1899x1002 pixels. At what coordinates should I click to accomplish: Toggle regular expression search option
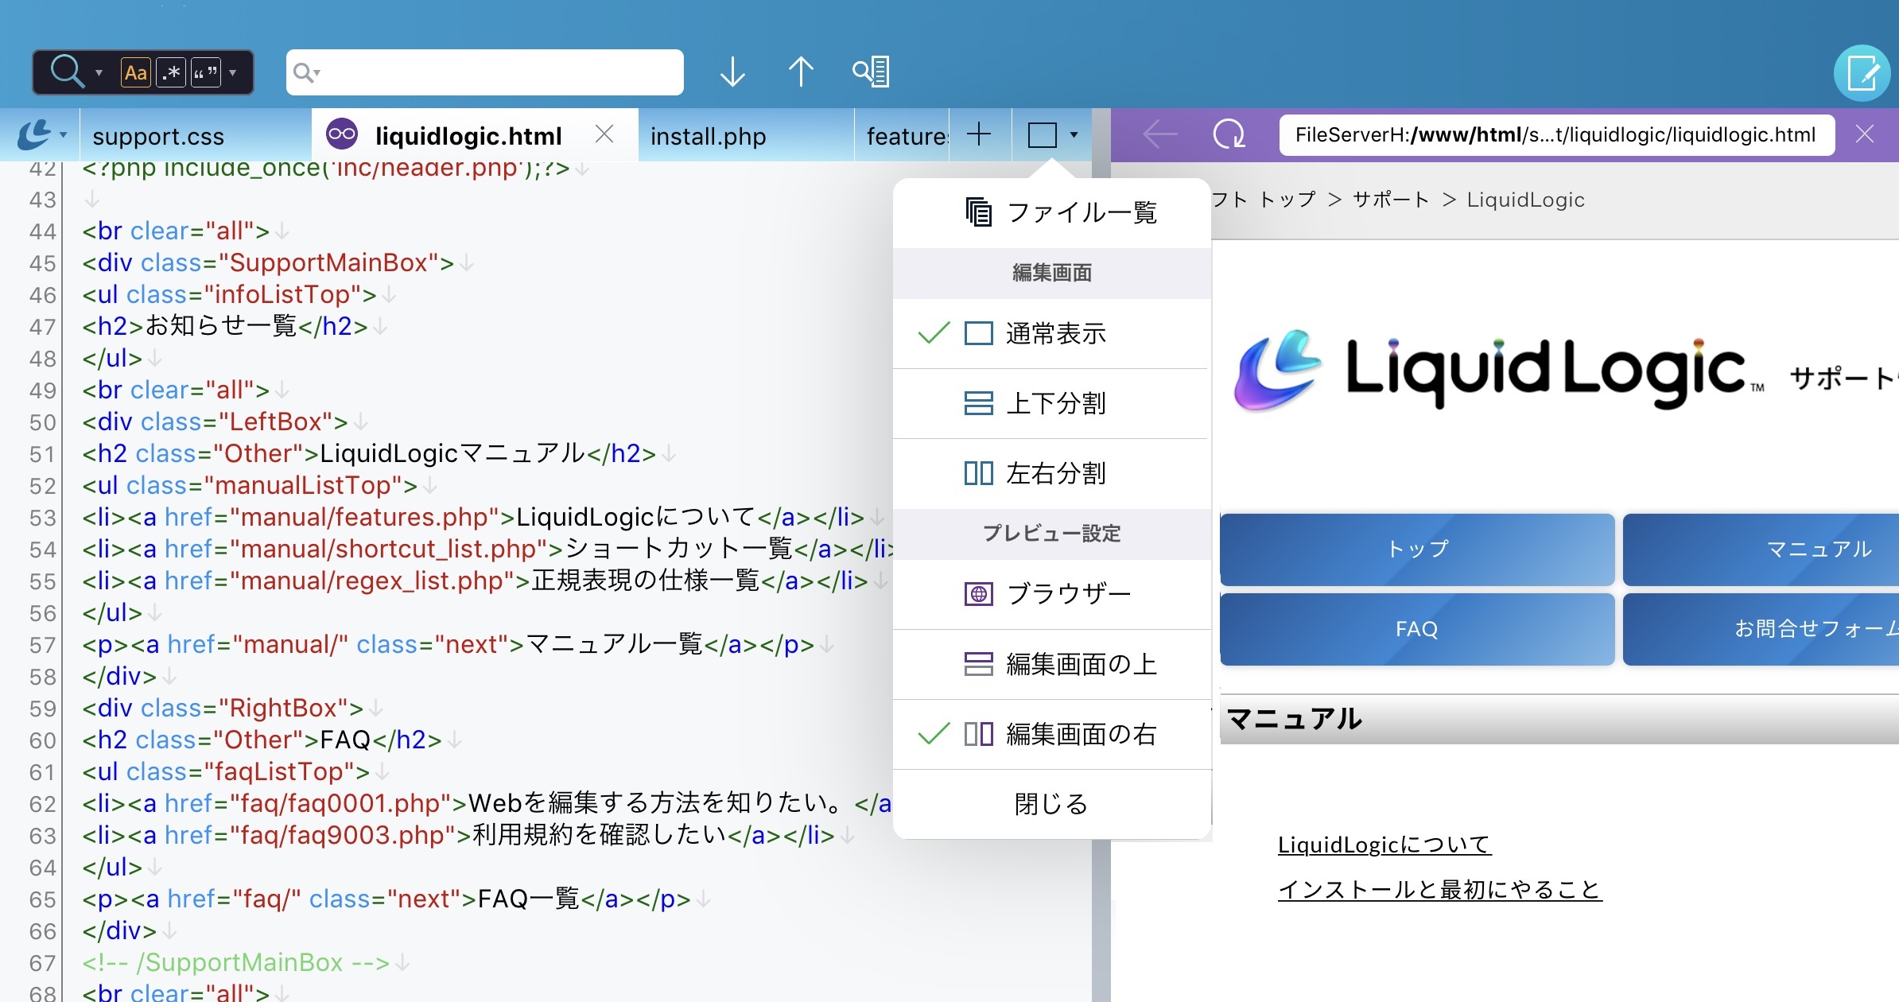point(171,72)
